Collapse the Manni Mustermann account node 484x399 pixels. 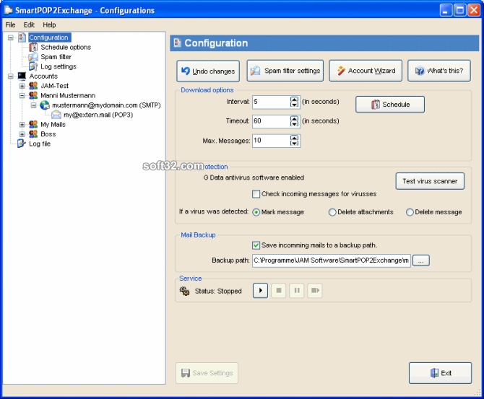click(22, 95)
